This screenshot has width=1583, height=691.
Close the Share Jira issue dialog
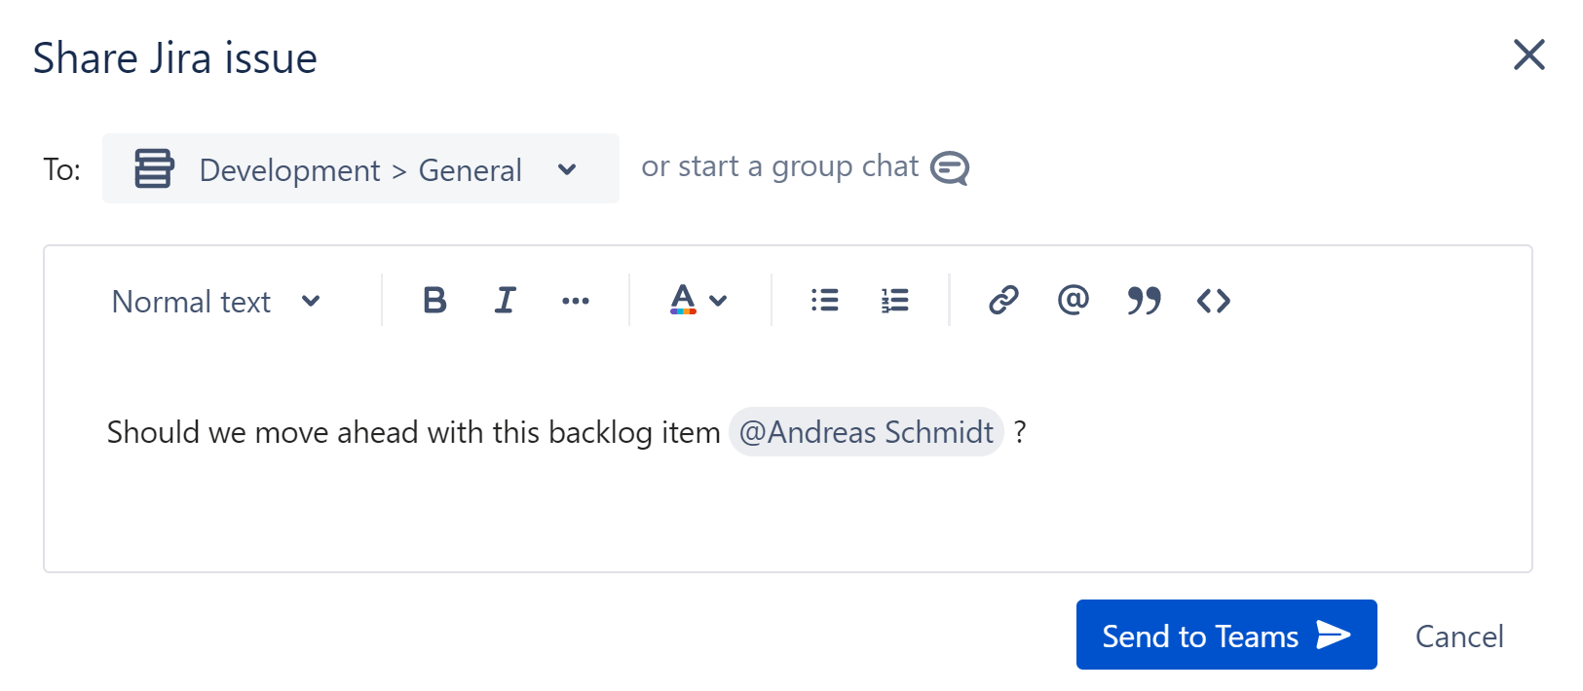point(1528,55)
